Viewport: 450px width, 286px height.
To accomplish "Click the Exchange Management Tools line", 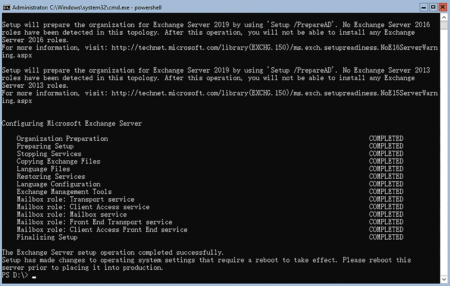I will pyautogui.click(x=64, y=191).
